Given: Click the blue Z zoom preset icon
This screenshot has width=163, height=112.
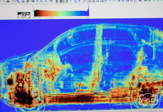Looking at the screenshot, I should 71,1.
